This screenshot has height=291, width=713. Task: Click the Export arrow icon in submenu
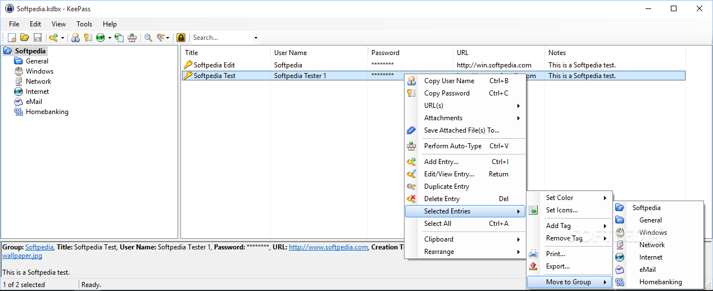[533, 266]
